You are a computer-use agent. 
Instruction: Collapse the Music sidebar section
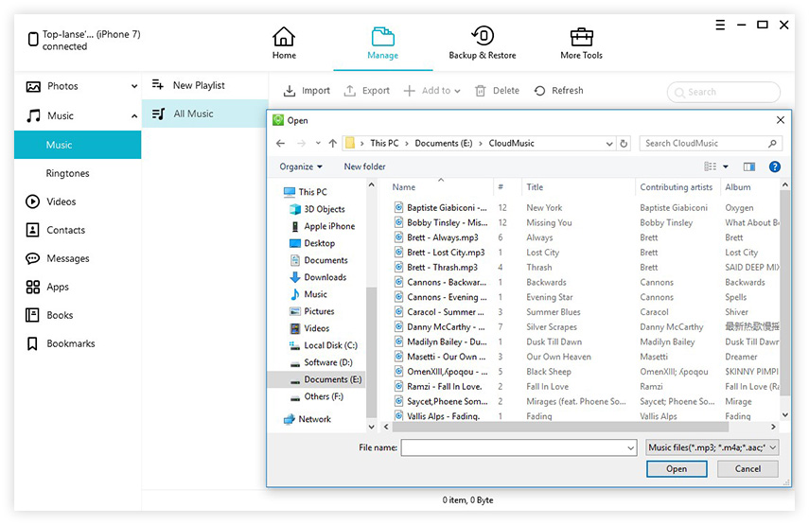tap(134, 116)
